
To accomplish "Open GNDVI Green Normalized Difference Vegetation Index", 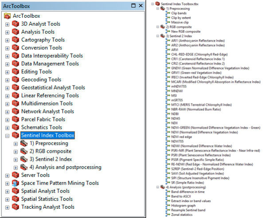I will click(x=210, y=68).
